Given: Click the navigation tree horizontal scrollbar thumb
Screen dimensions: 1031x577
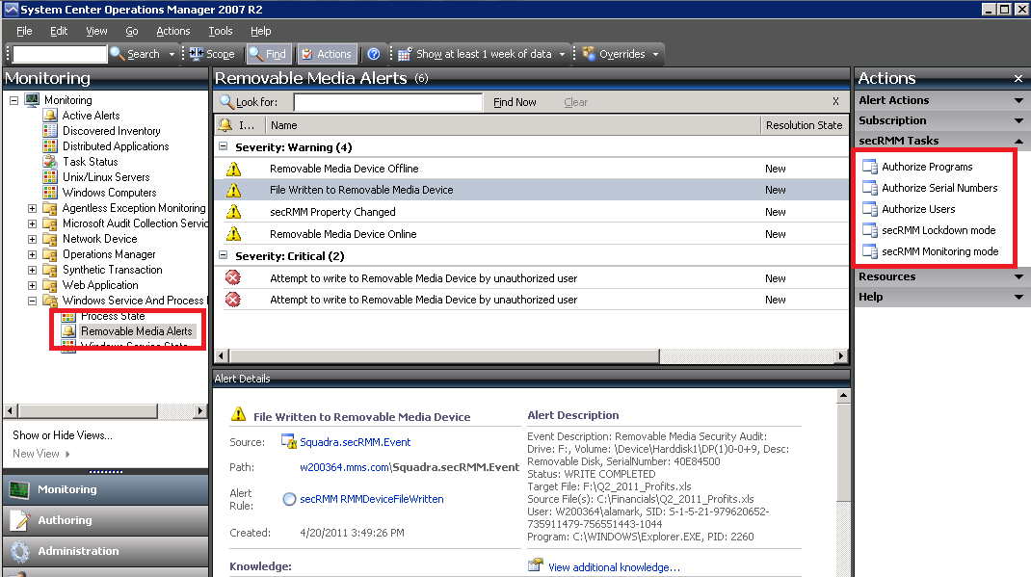Looking at the screenshot, I should [x=88, y=411].
